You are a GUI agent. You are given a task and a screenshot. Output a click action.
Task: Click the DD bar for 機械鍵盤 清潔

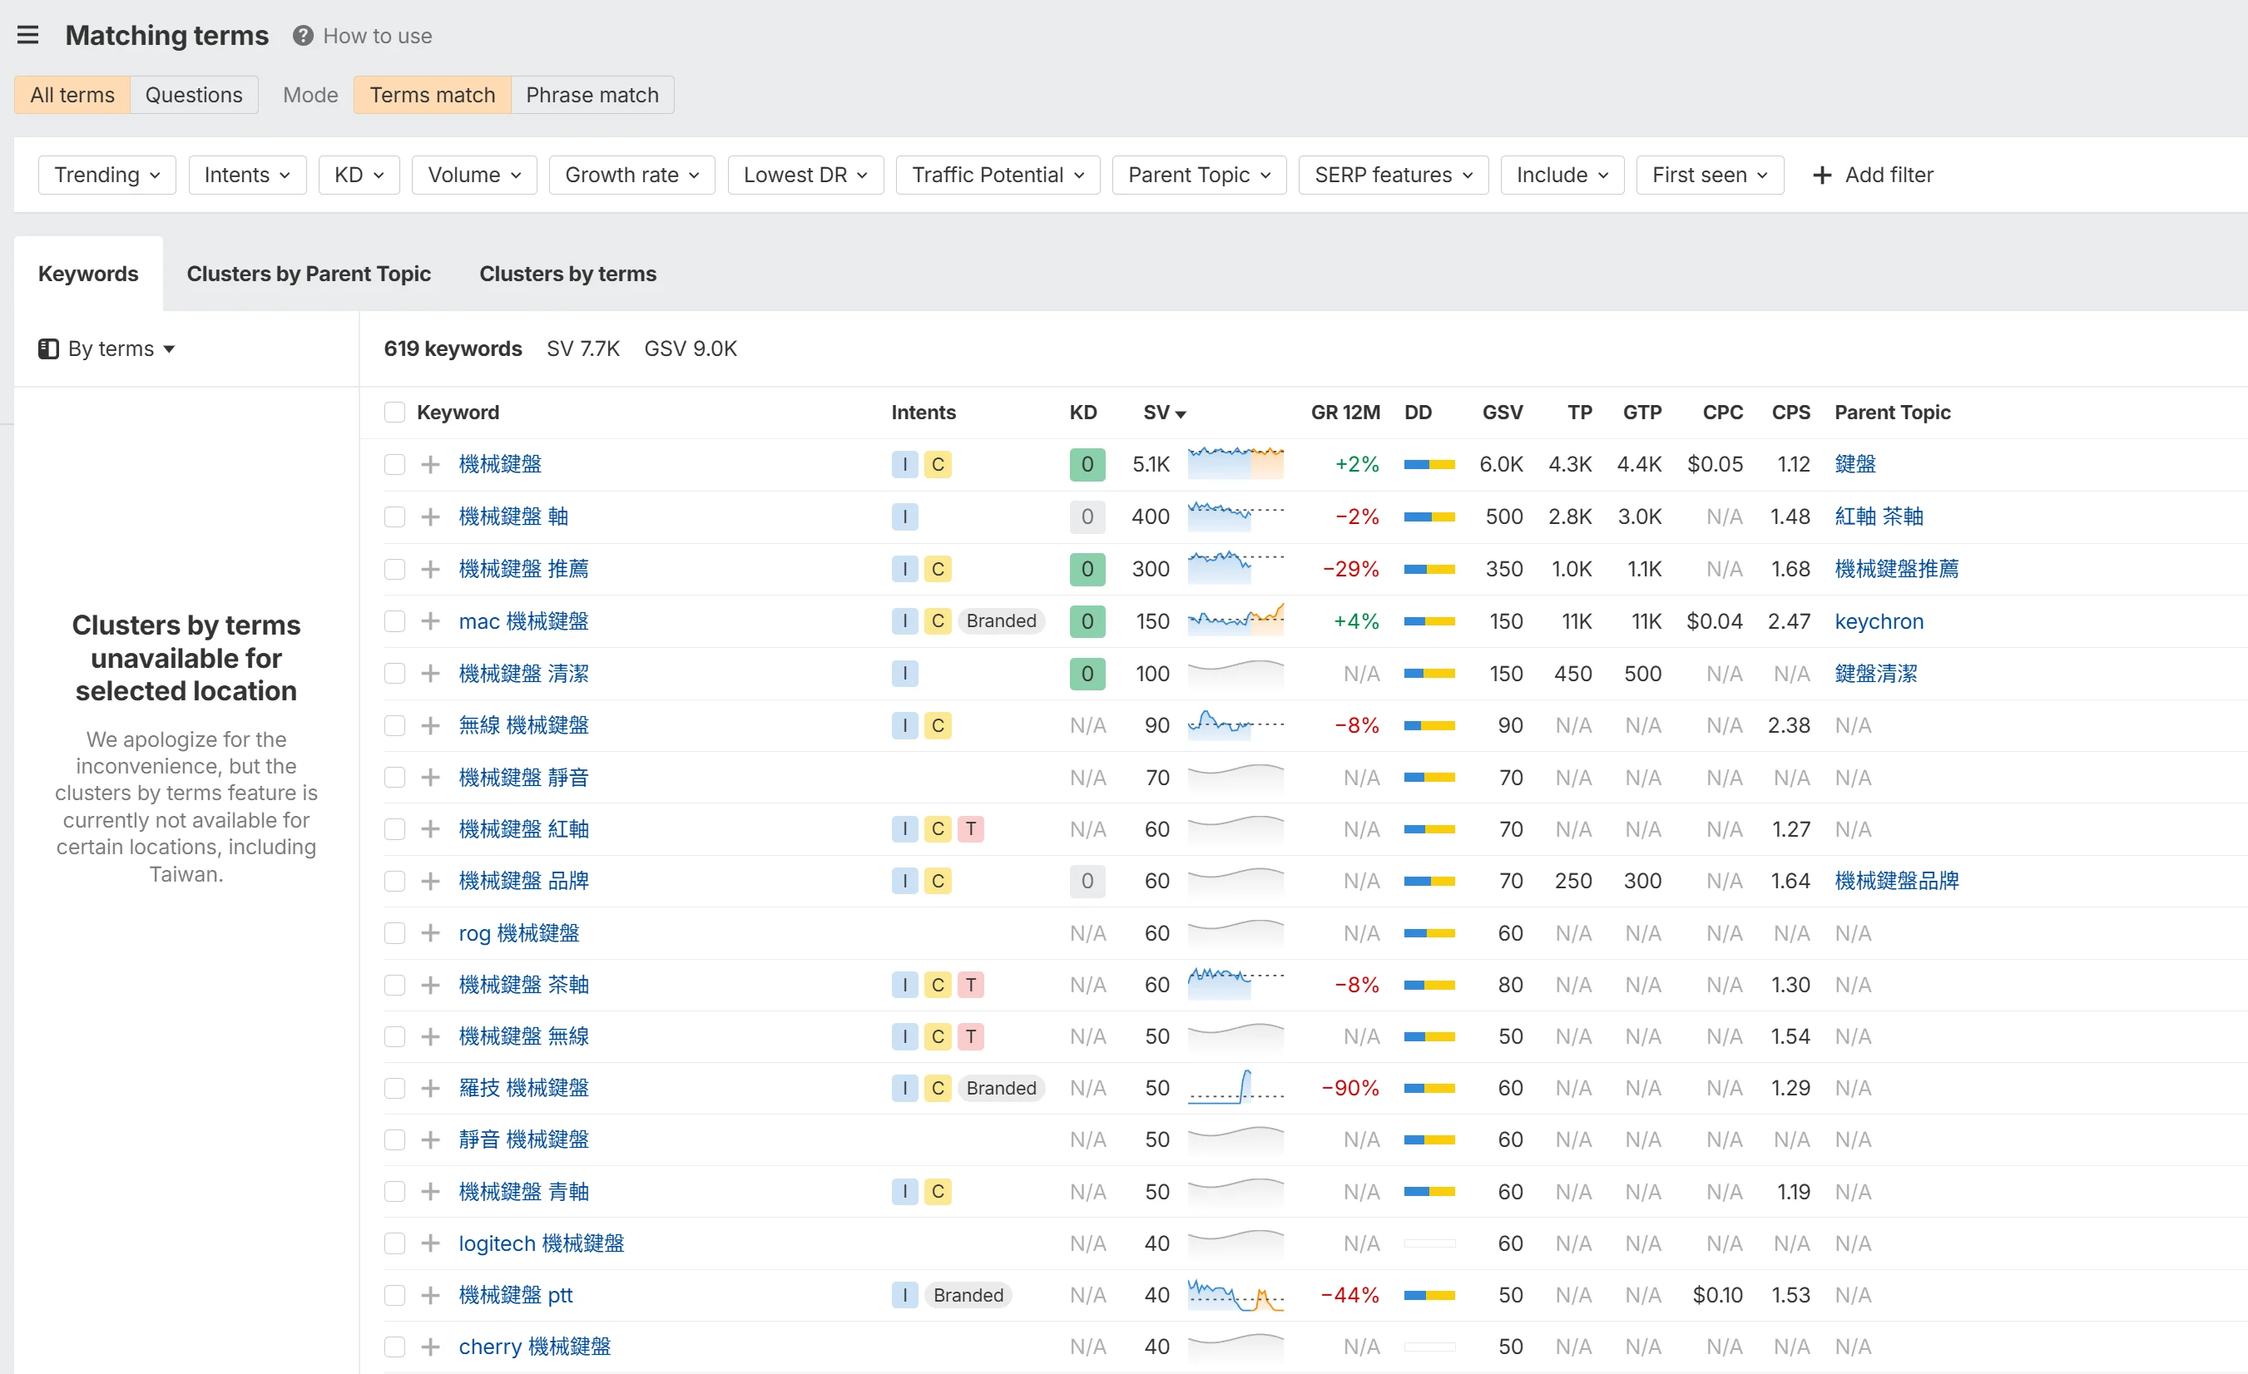tap(1429, 674)
